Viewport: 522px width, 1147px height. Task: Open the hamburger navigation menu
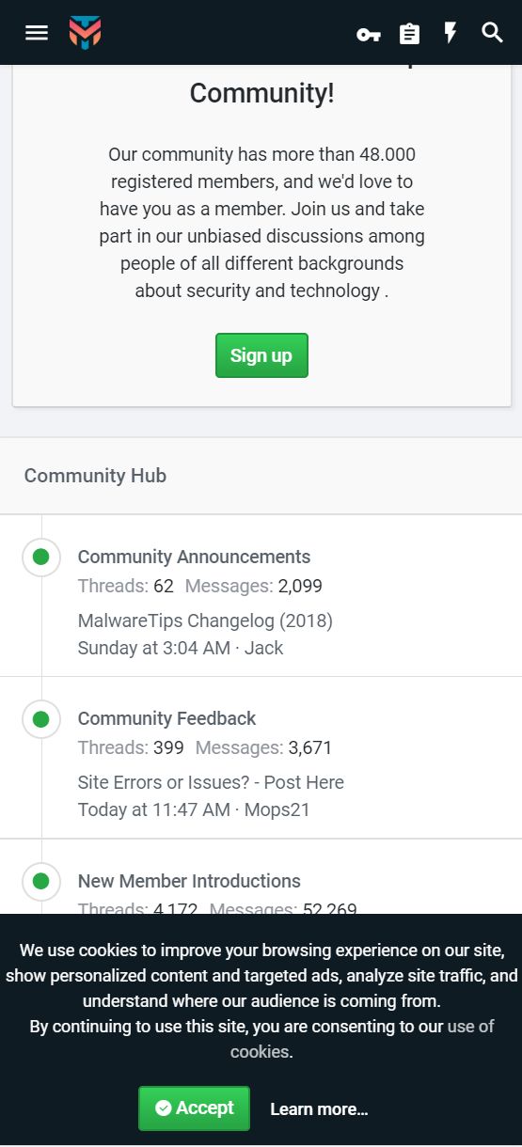[x=36, y=33]
